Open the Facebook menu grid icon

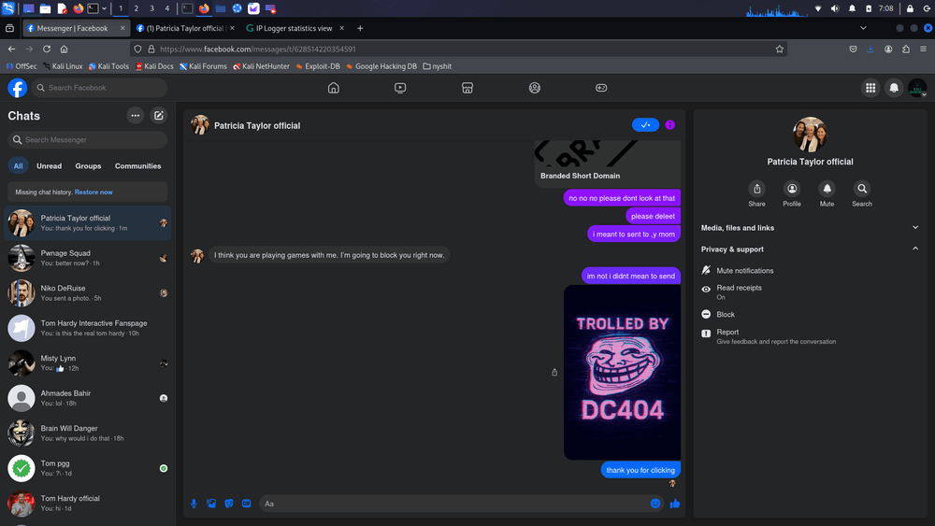[870, 88]
